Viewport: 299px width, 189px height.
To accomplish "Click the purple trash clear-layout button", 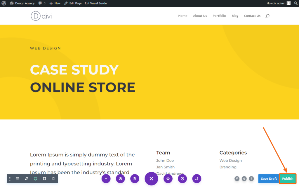I will [x=135, y=179].
